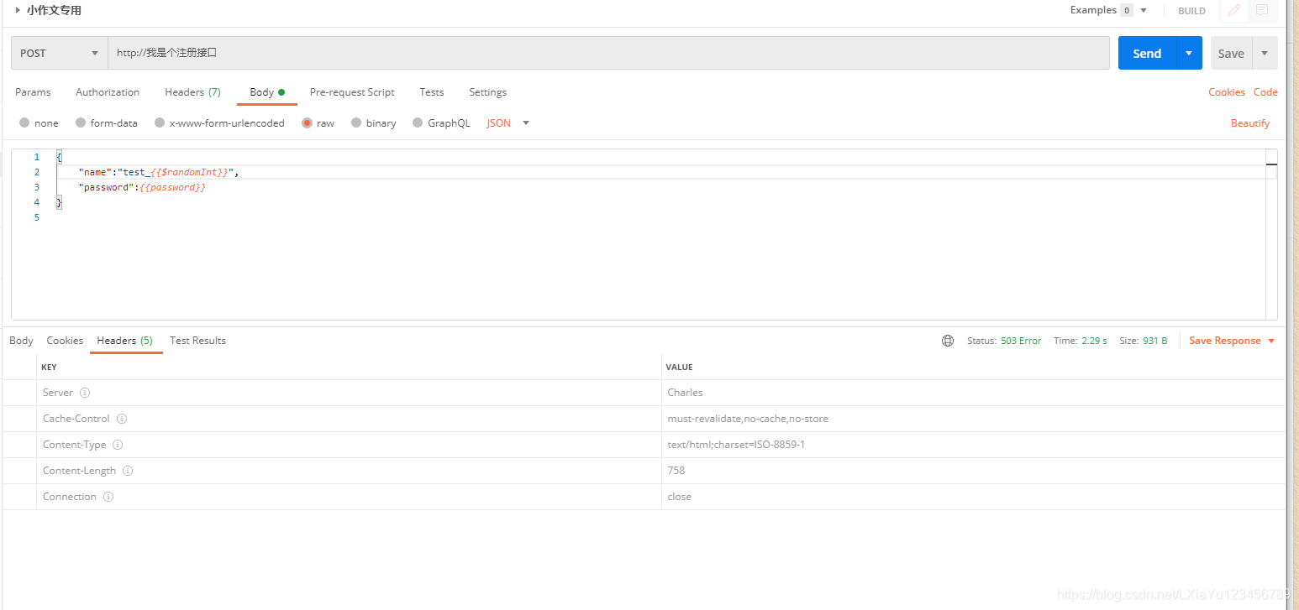
Task: Open the Tests tab
Action: pyautogui.click(x=432, y=92)
